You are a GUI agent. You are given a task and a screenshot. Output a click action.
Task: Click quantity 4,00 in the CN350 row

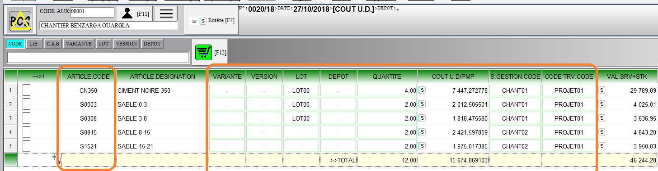[x=387, y=90]
